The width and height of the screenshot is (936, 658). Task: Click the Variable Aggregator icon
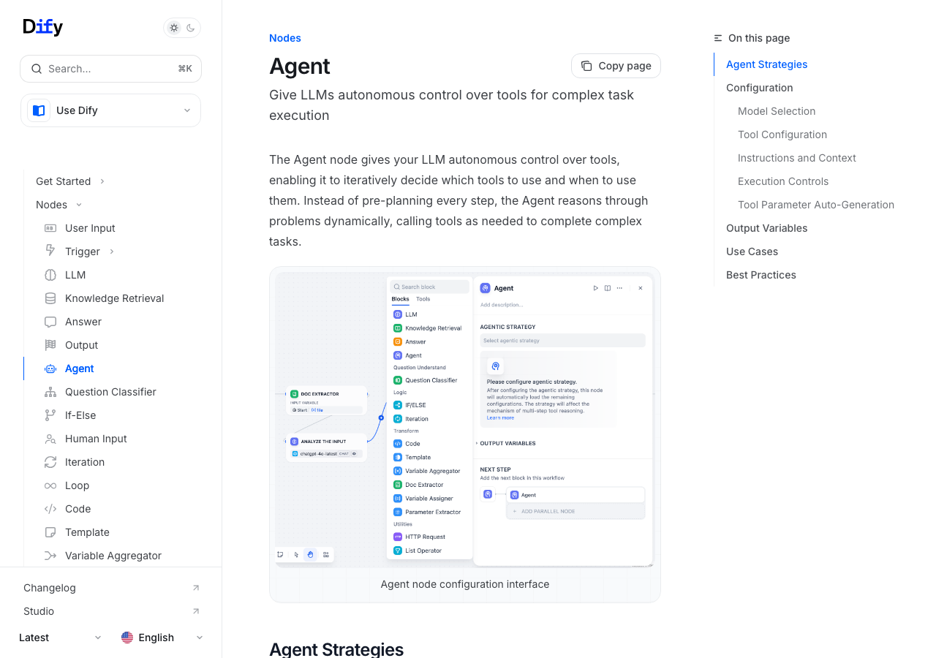tap(50, 556)
